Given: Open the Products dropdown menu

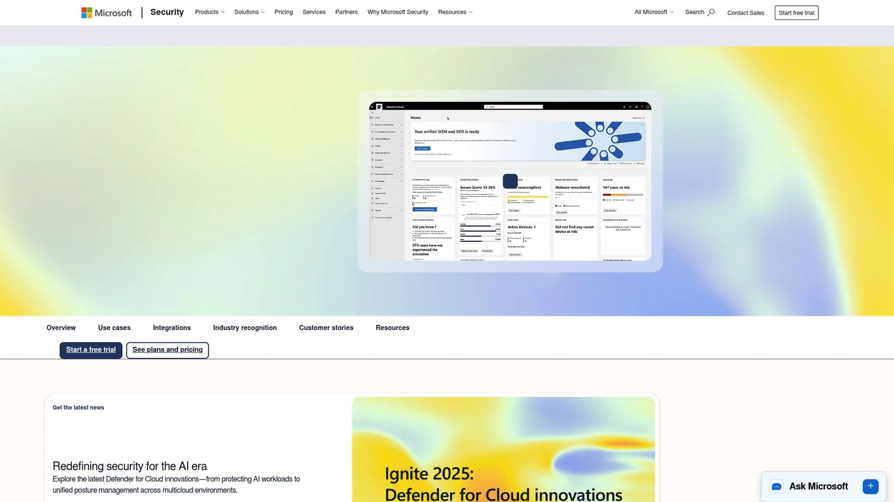Looking at the screenshot, I should pyautogui.click(x=210, y=12).
